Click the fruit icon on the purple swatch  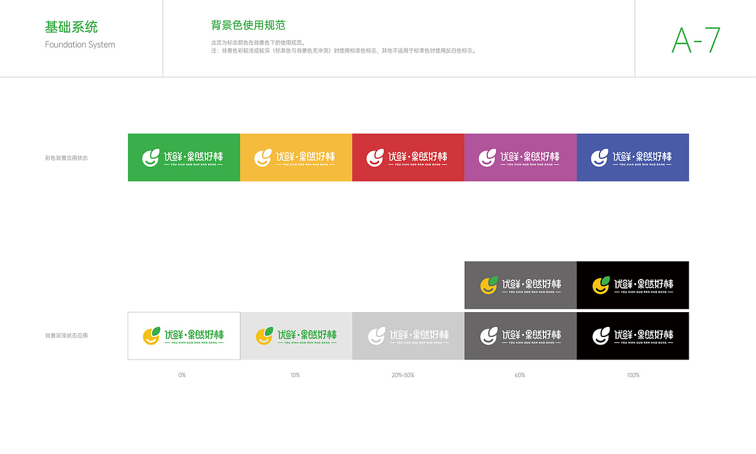[487, 157]
